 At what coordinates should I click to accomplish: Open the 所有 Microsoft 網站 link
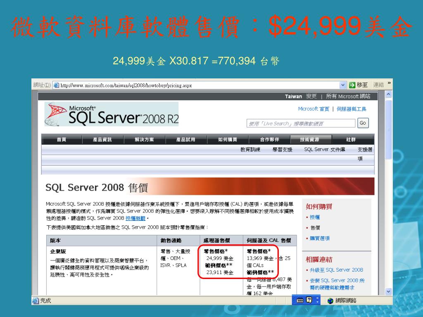pos(348,96)
